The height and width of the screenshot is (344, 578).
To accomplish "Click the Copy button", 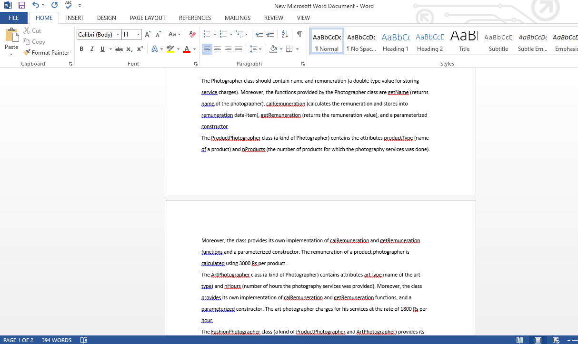I will (x=34, y=42).
